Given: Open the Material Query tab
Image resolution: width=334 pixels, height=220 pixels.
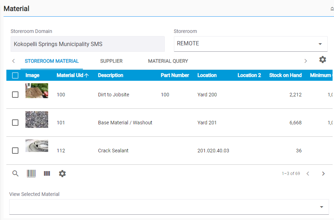Looking at the screenshot, I should [x=168, y=61].
